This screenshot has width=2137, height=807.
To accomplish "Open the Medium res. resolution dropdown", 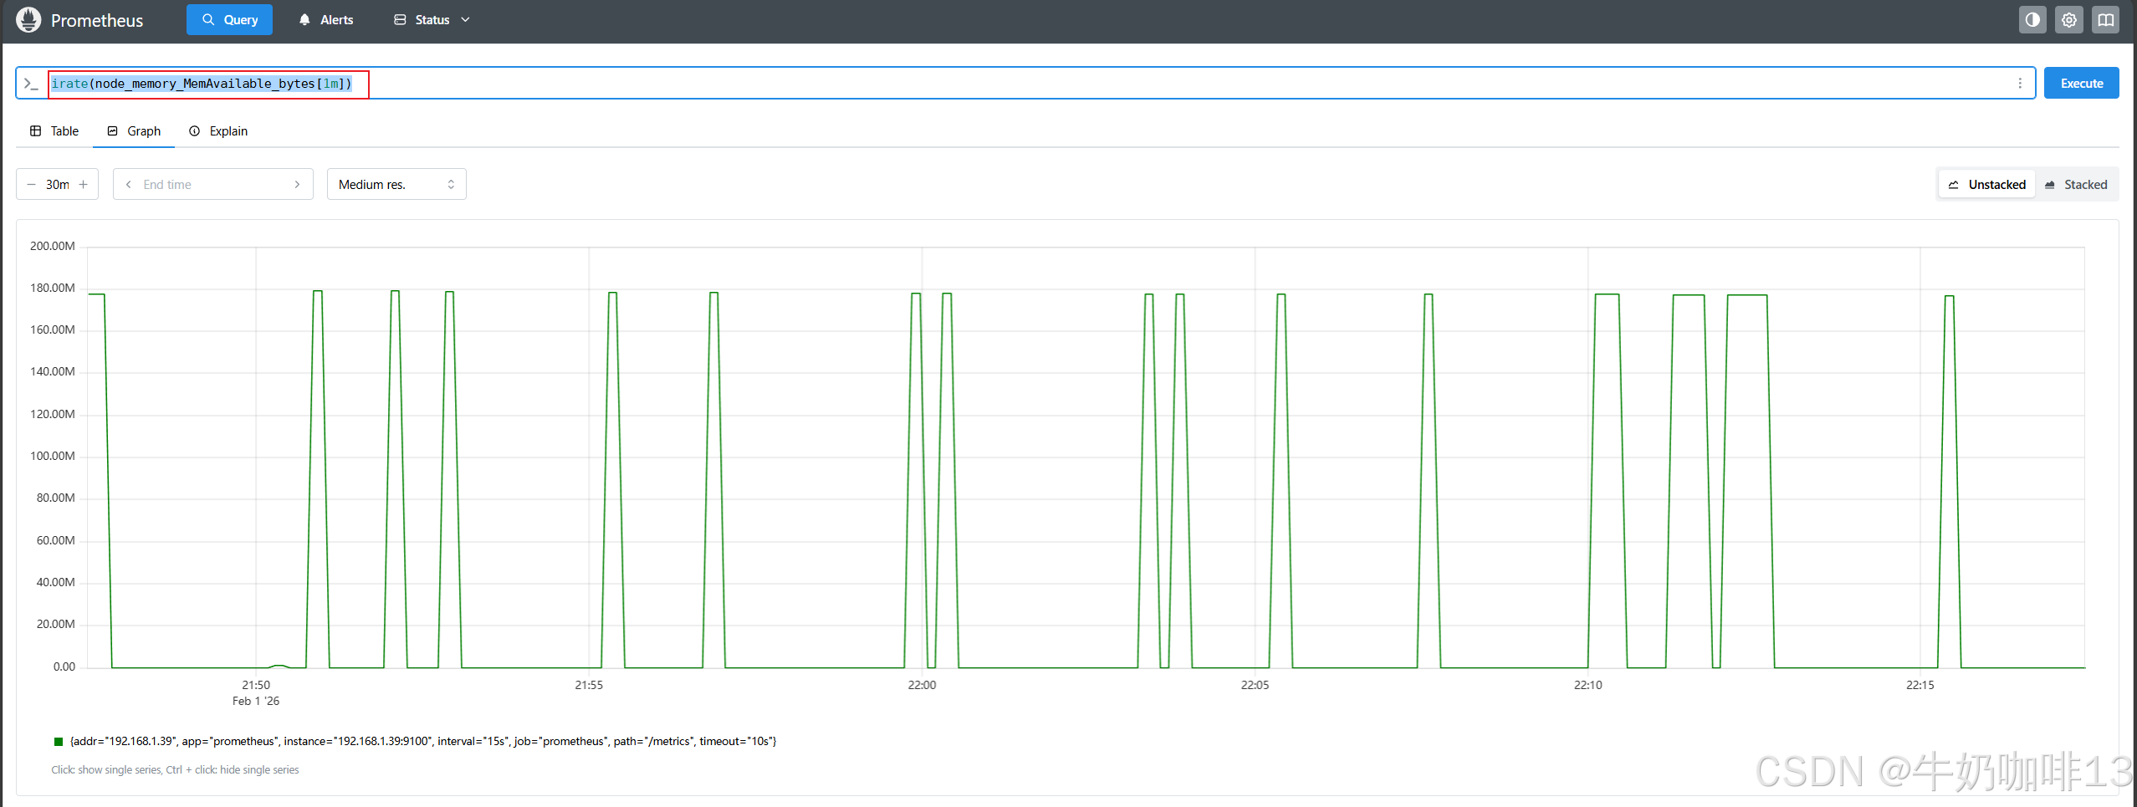I will (396, 185).
